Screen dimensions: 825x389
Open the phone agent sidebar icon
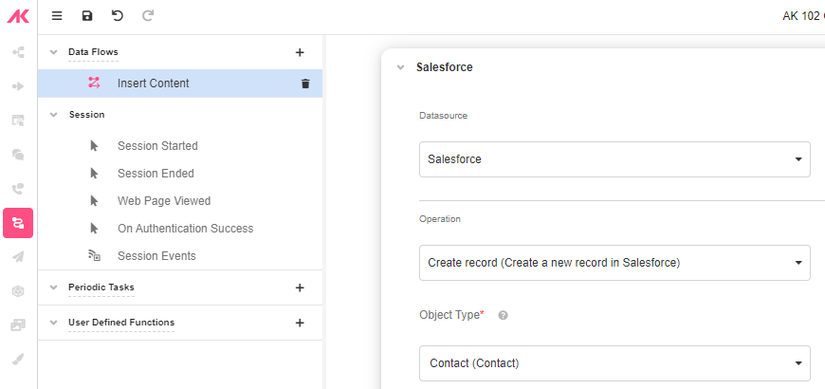click(18, 189)
